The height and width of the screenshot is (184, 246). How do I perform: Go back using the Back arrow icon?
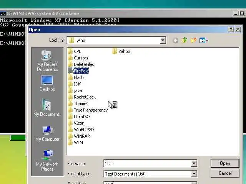pyautogui.click(x=176, y=41)
